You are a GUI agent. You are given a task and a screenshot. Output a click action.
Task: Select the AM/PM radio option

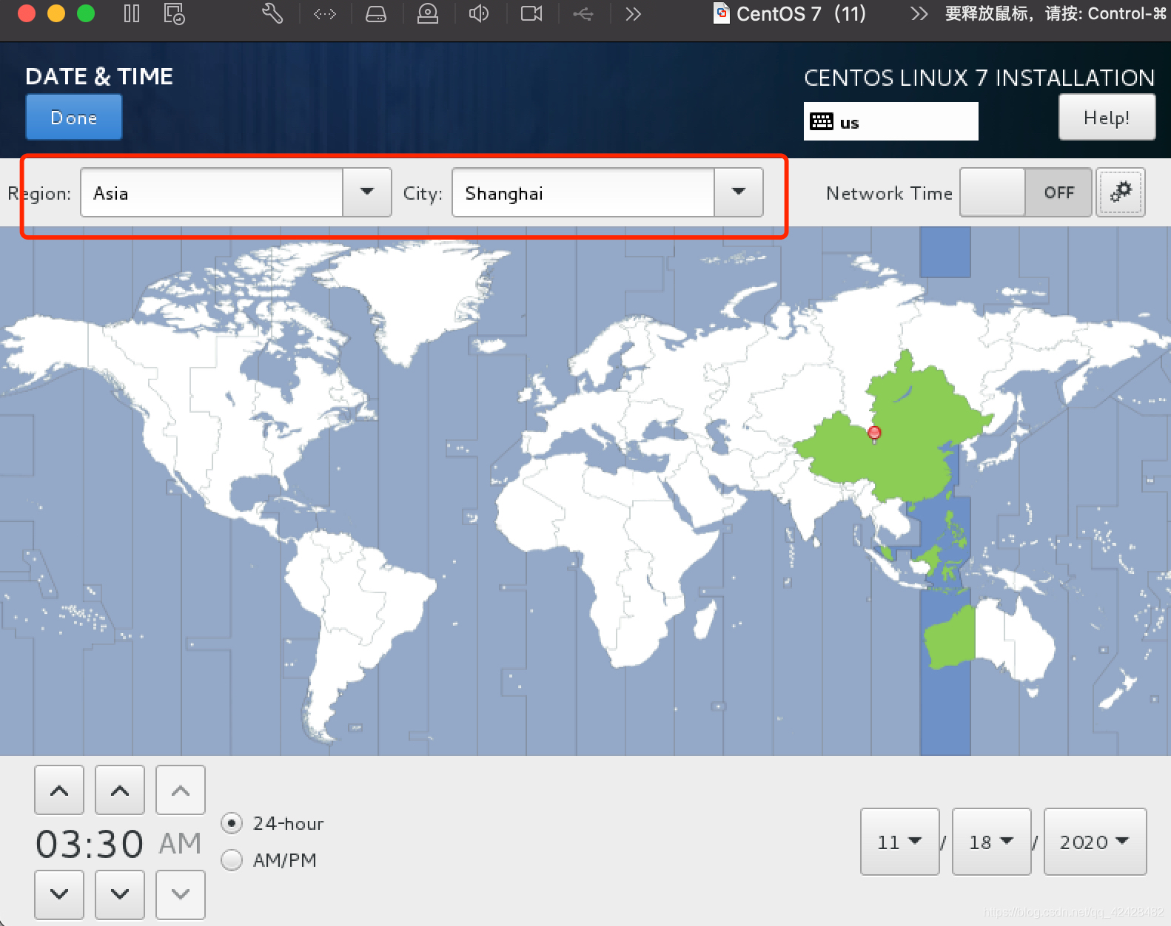coord(232,860)
